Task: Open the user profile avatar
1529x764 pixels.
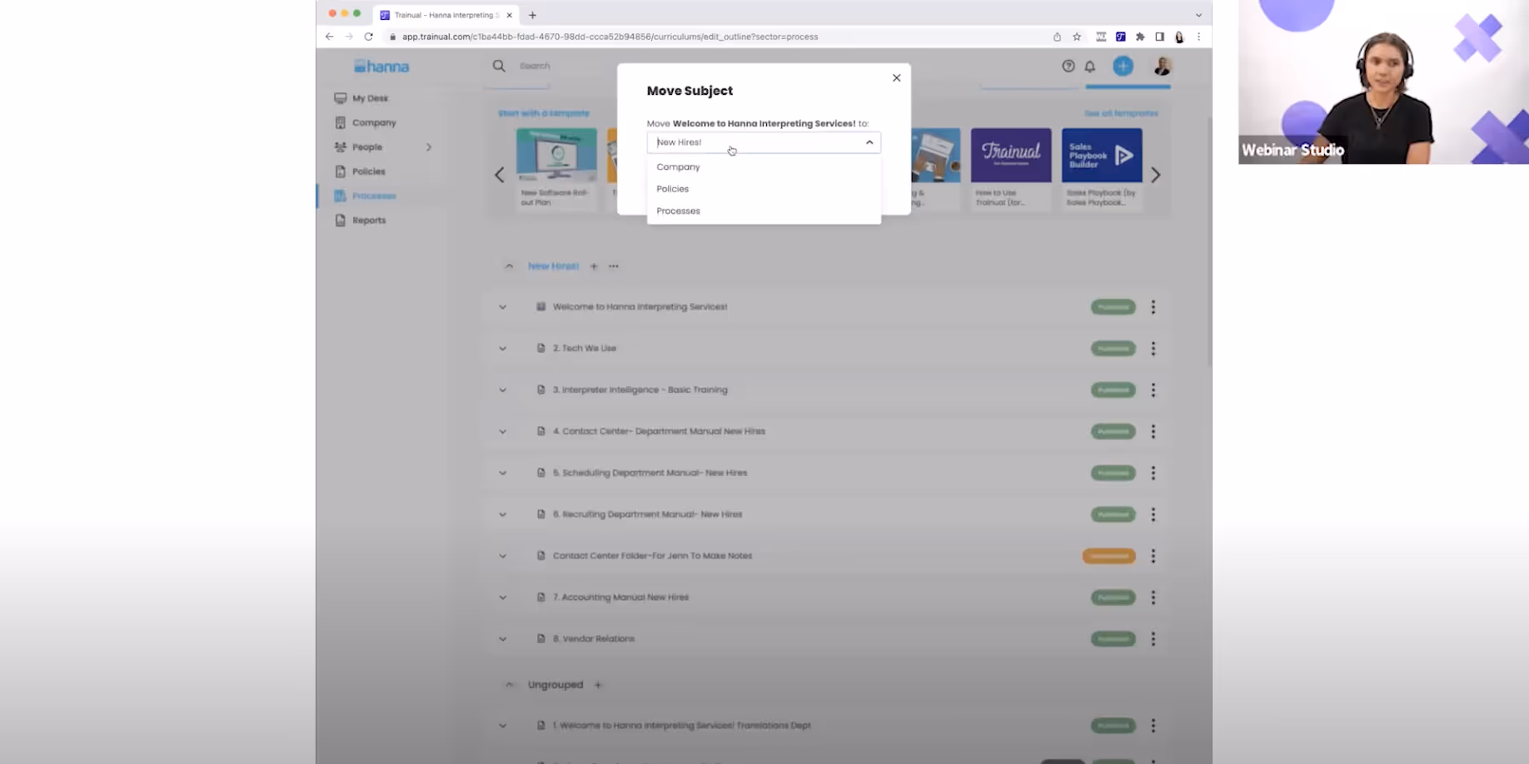Action: click(x=1162, y=66)
